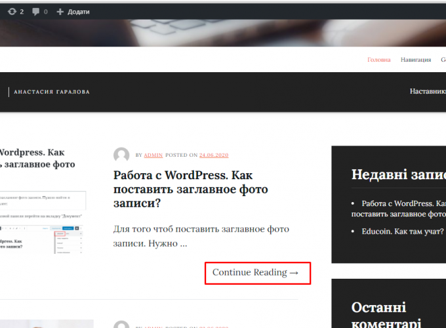446x328 pixels.
Task: Open the ADMIN author link of first post
Action: click(x=153, y=155)
